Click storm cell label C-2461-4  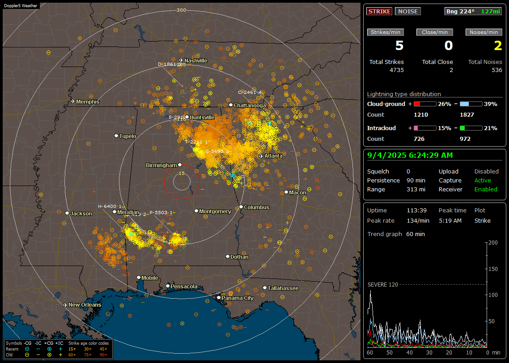point(250,92)
